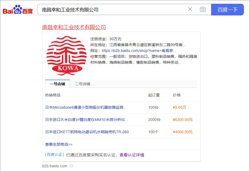
Task: Click the [百度认证] label
Action: coord(55,155)
